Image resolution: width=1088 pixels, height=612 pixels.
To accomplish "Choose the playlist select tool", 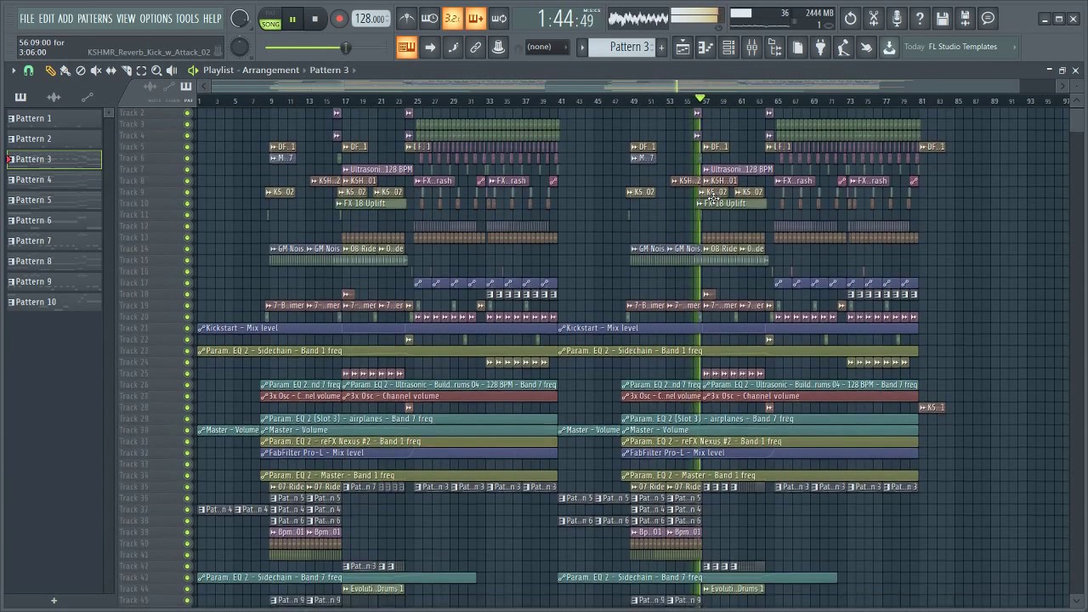I will tap(141, 71).
